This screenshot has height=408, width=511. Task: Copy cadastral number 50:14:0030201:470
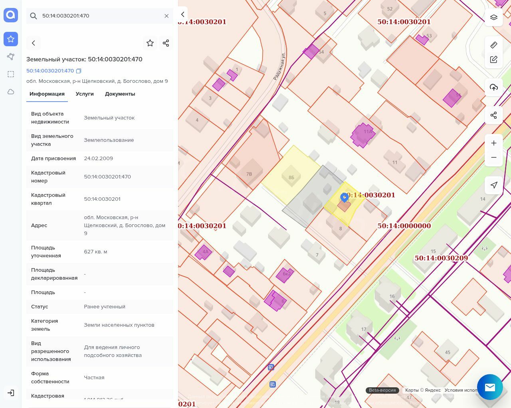[79, 71]
